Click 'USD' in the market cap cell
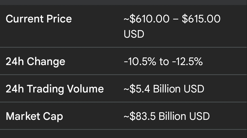The width and height of the screenshot is (247, 138). [x=200, y=116]
